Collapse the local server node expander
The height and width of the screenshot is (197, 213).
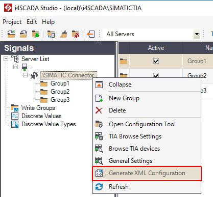point(15,67)
